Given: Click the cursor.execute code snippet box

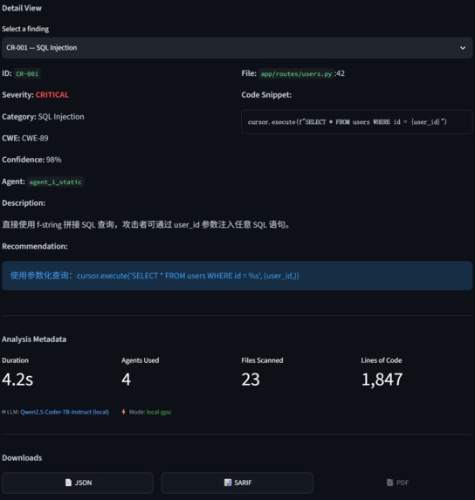Looking at the screenshot, I should (x=356, y=122).
